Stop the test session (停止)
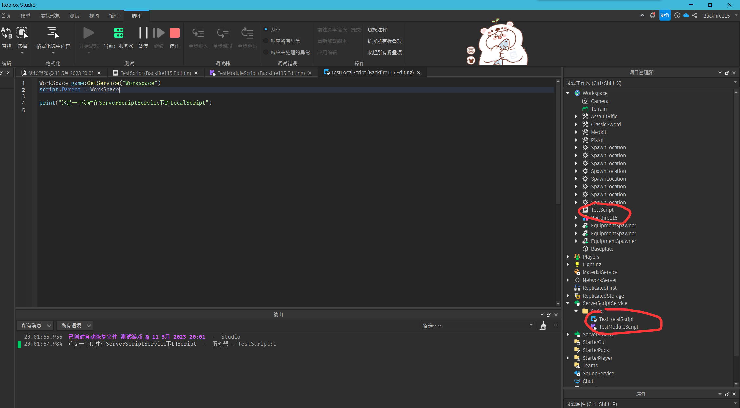This screenshot has width=740, height=408. tap(174, 33)
